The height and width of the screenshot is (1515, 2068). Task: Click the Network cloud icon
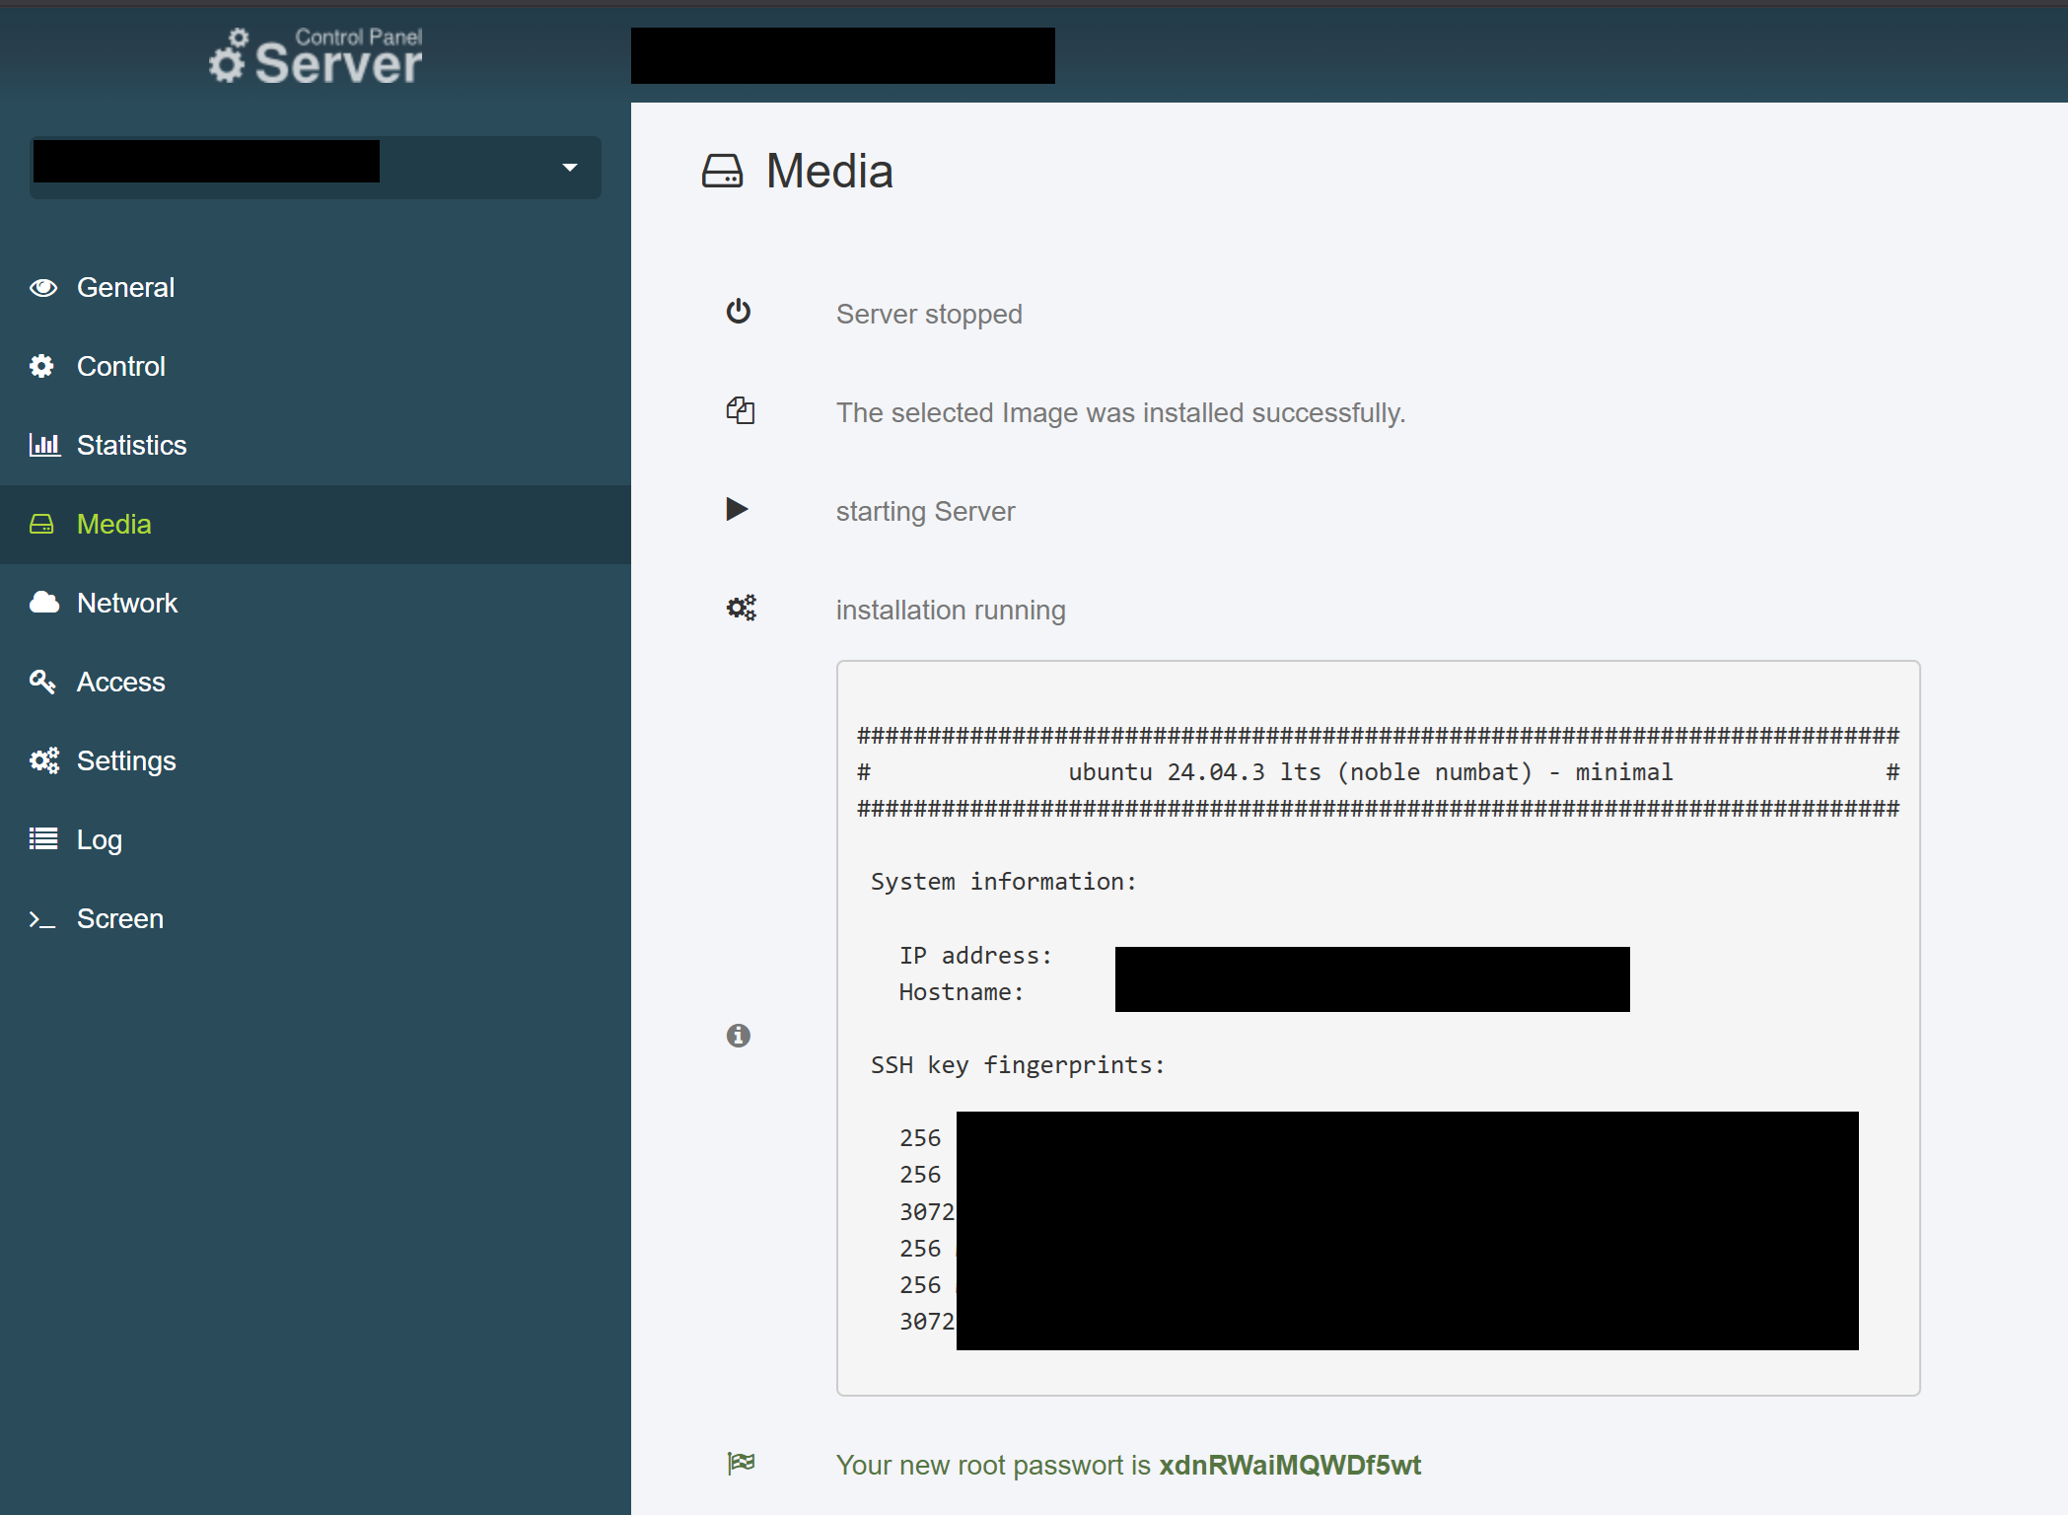pos(44,603)
